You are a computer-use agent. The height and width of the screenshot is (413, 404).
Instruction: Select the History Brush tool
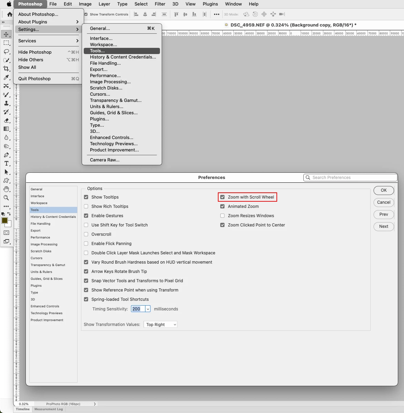tap(6, 112)
